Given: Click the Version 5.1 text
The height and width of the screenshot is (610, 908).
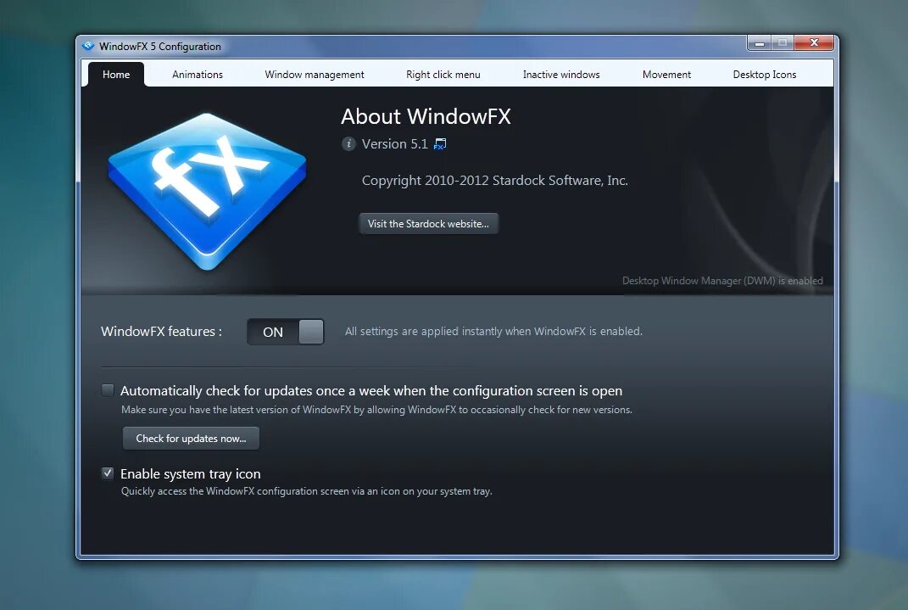Looking at the screenshot, I should coord(395,143).
